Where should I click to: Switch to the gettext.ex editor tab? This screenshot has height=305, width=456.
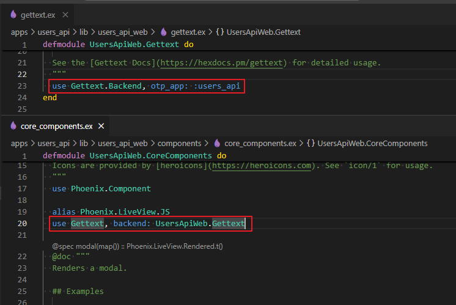38,15
